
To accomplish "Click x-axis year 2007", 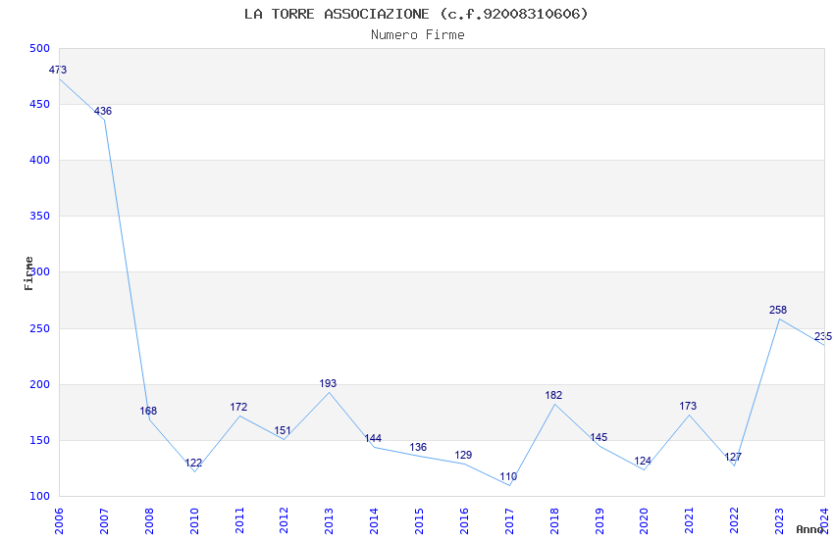I will point(104,520).
